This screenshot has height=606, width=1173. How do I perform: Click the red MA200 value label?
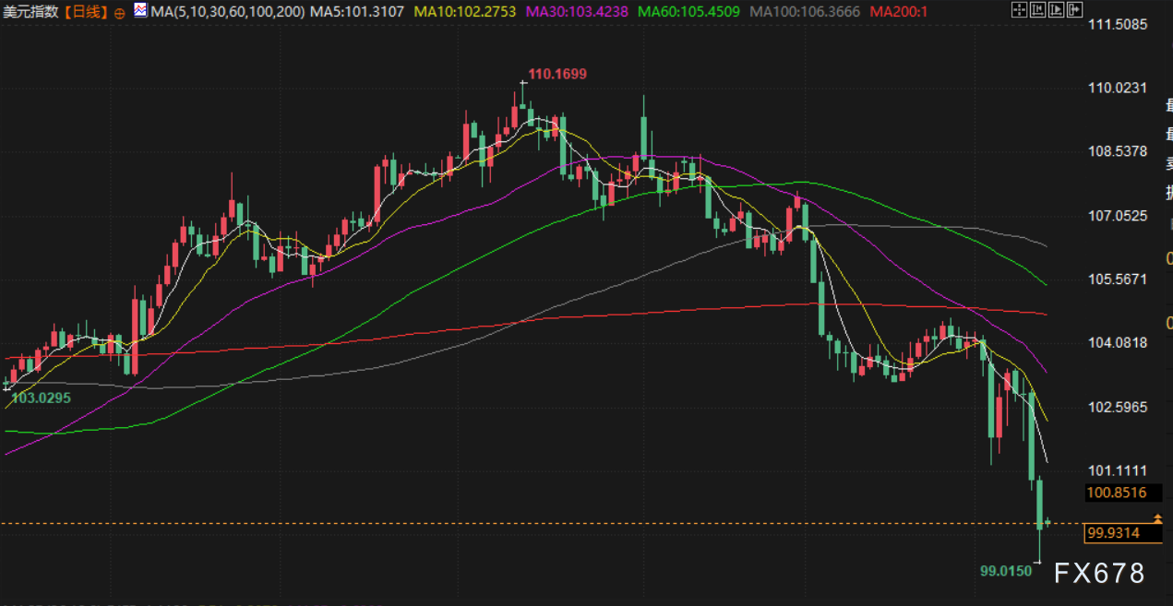(x=899, y=12)
